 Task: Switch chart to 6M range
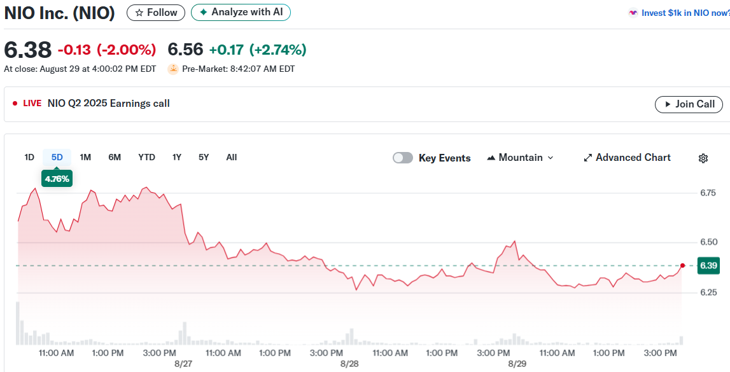tap(115, 157)
